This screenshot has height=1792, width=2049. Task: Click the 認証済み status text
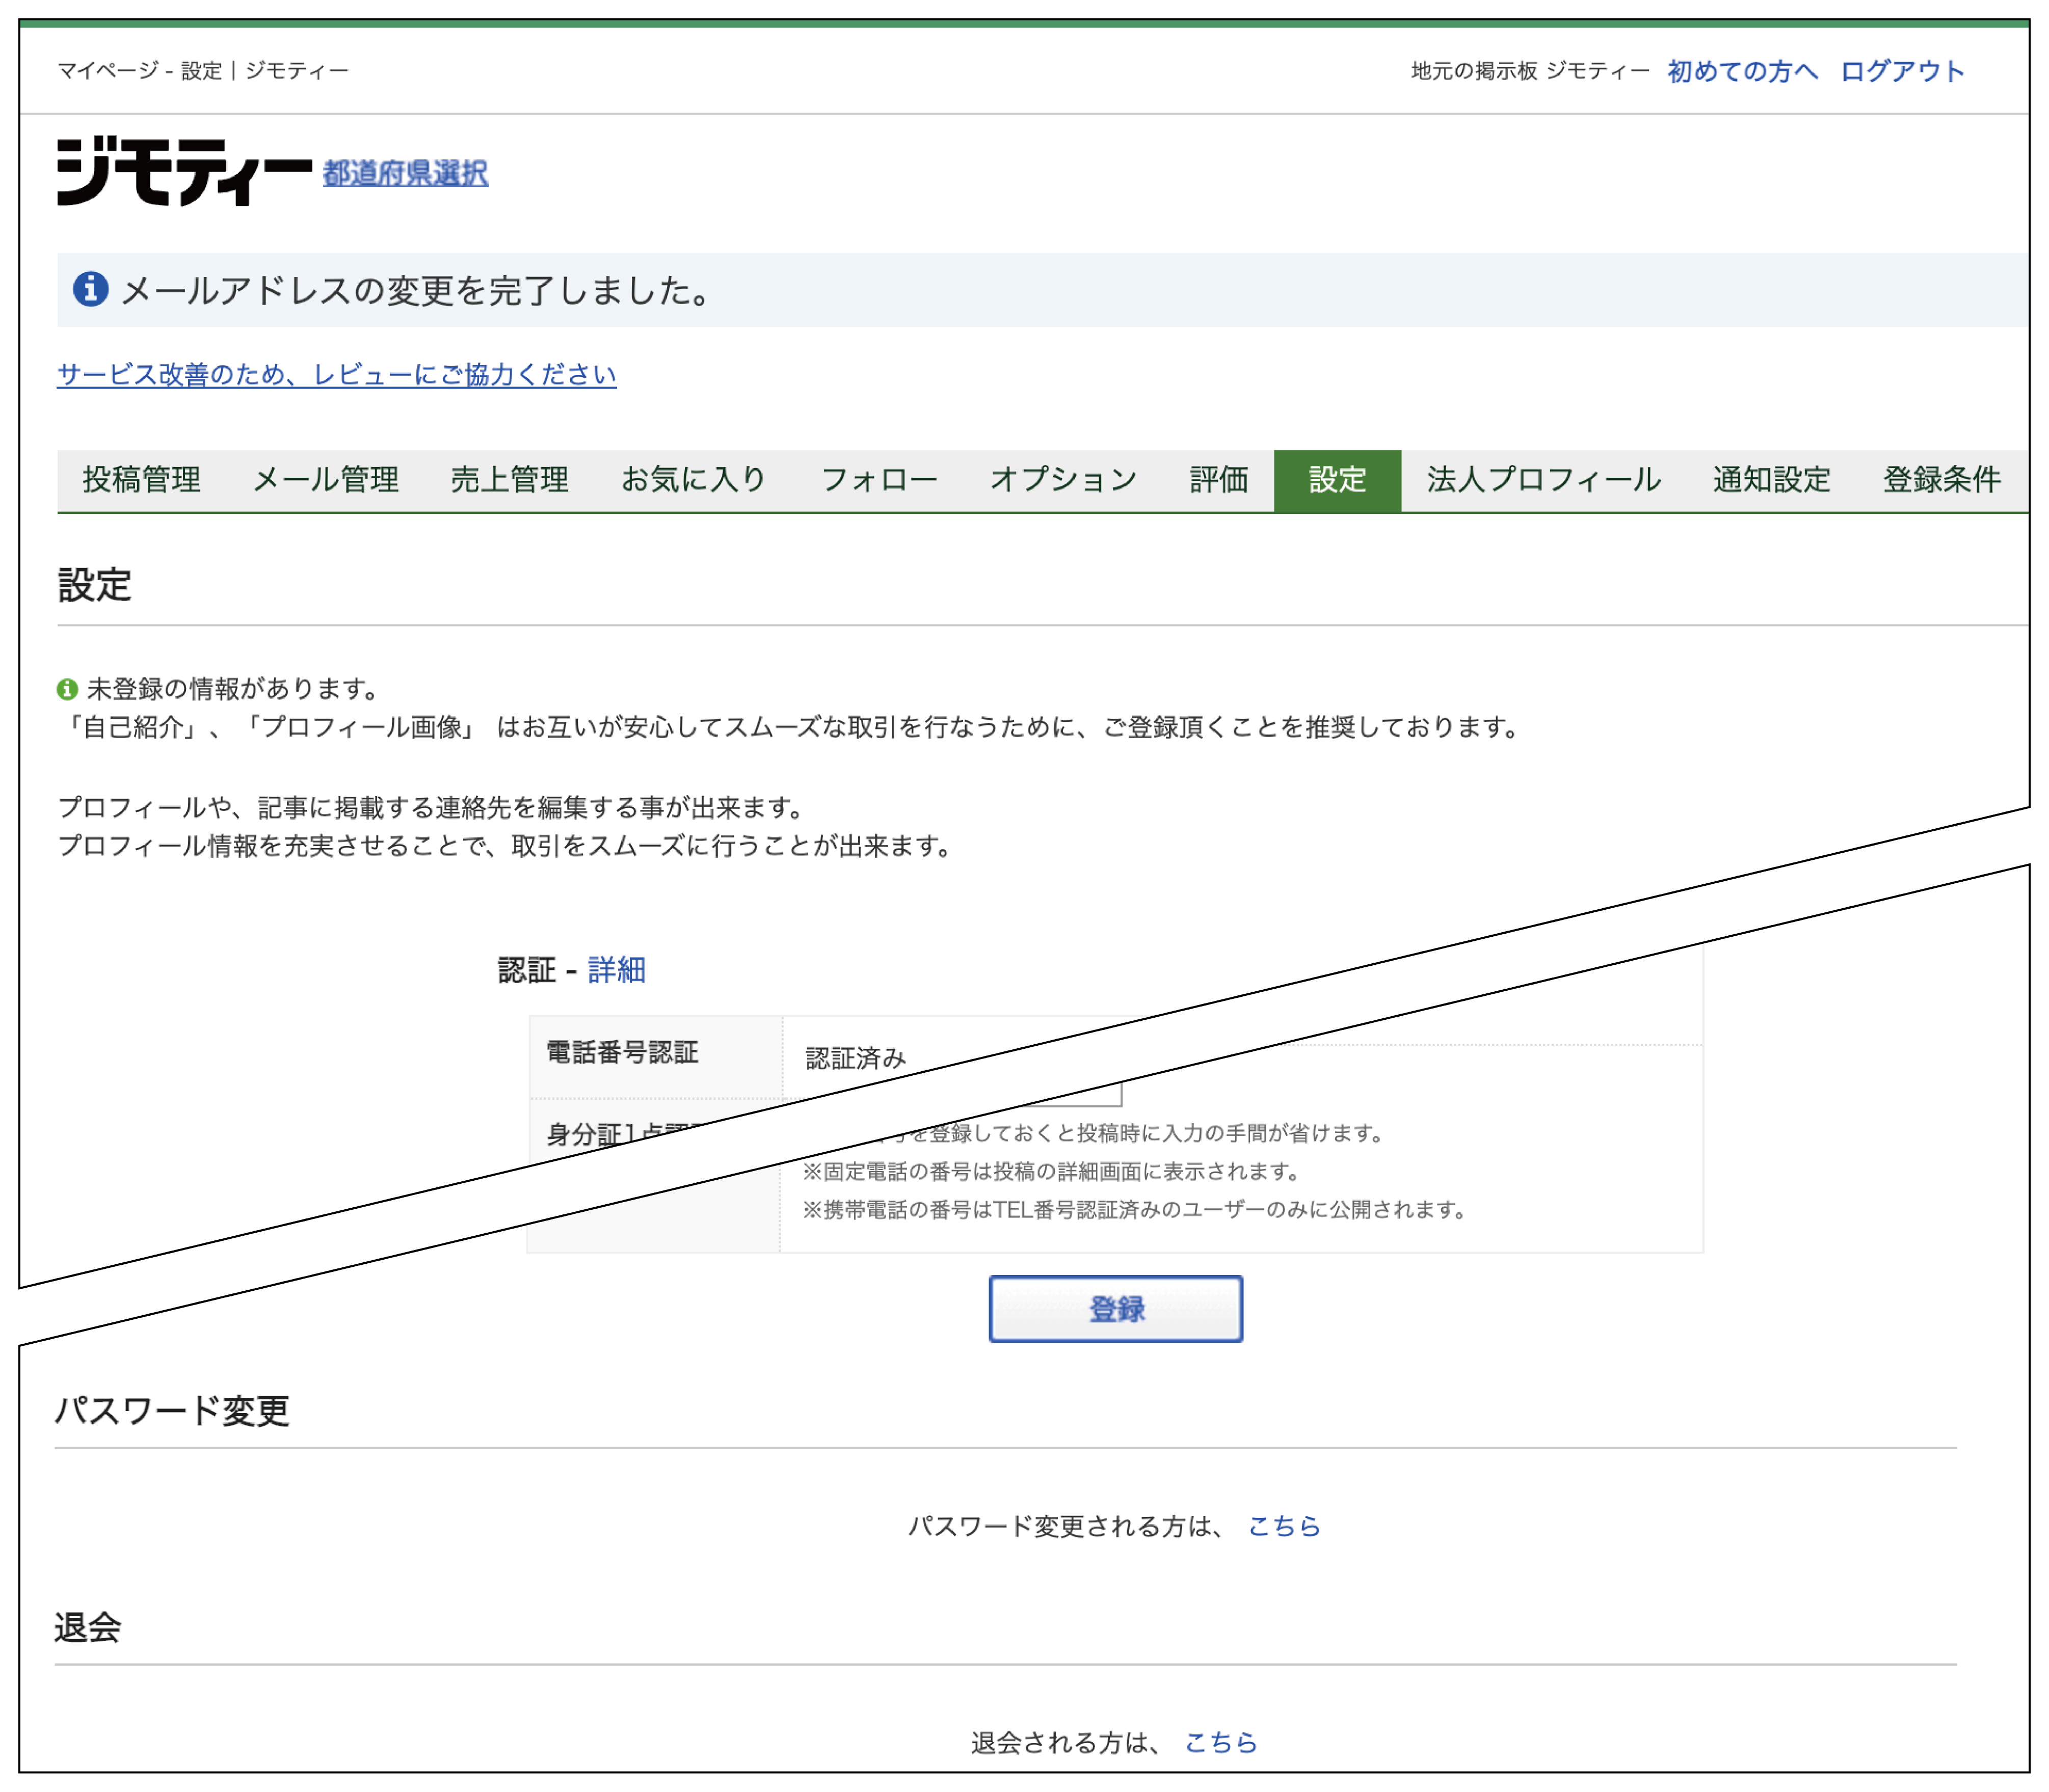(856, 1058)
